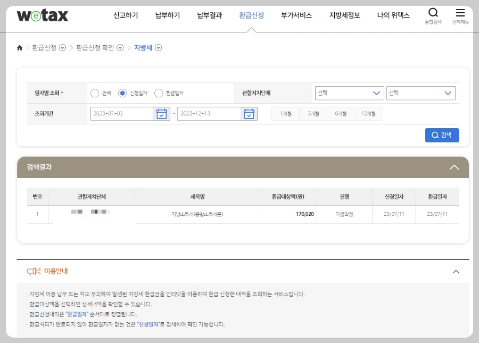The image size is (479, 343).
Task: Click the 환급신청 breadcrumb link
Action: tap(44, 48)
